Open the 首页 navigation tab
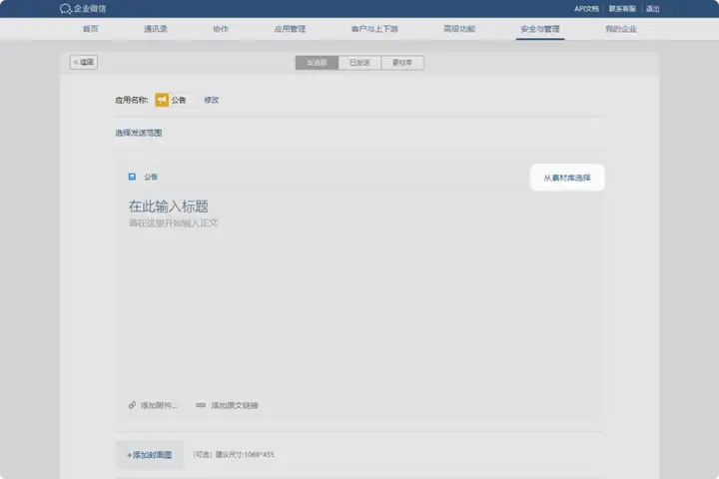This screenshot has width=719, height=479. coord(90,29)
